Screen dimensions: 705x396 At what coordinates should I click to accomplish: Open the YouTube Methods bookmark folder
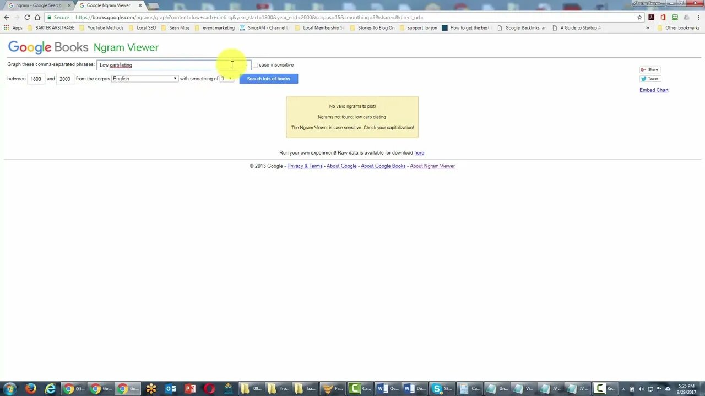[x=101, y=28]
